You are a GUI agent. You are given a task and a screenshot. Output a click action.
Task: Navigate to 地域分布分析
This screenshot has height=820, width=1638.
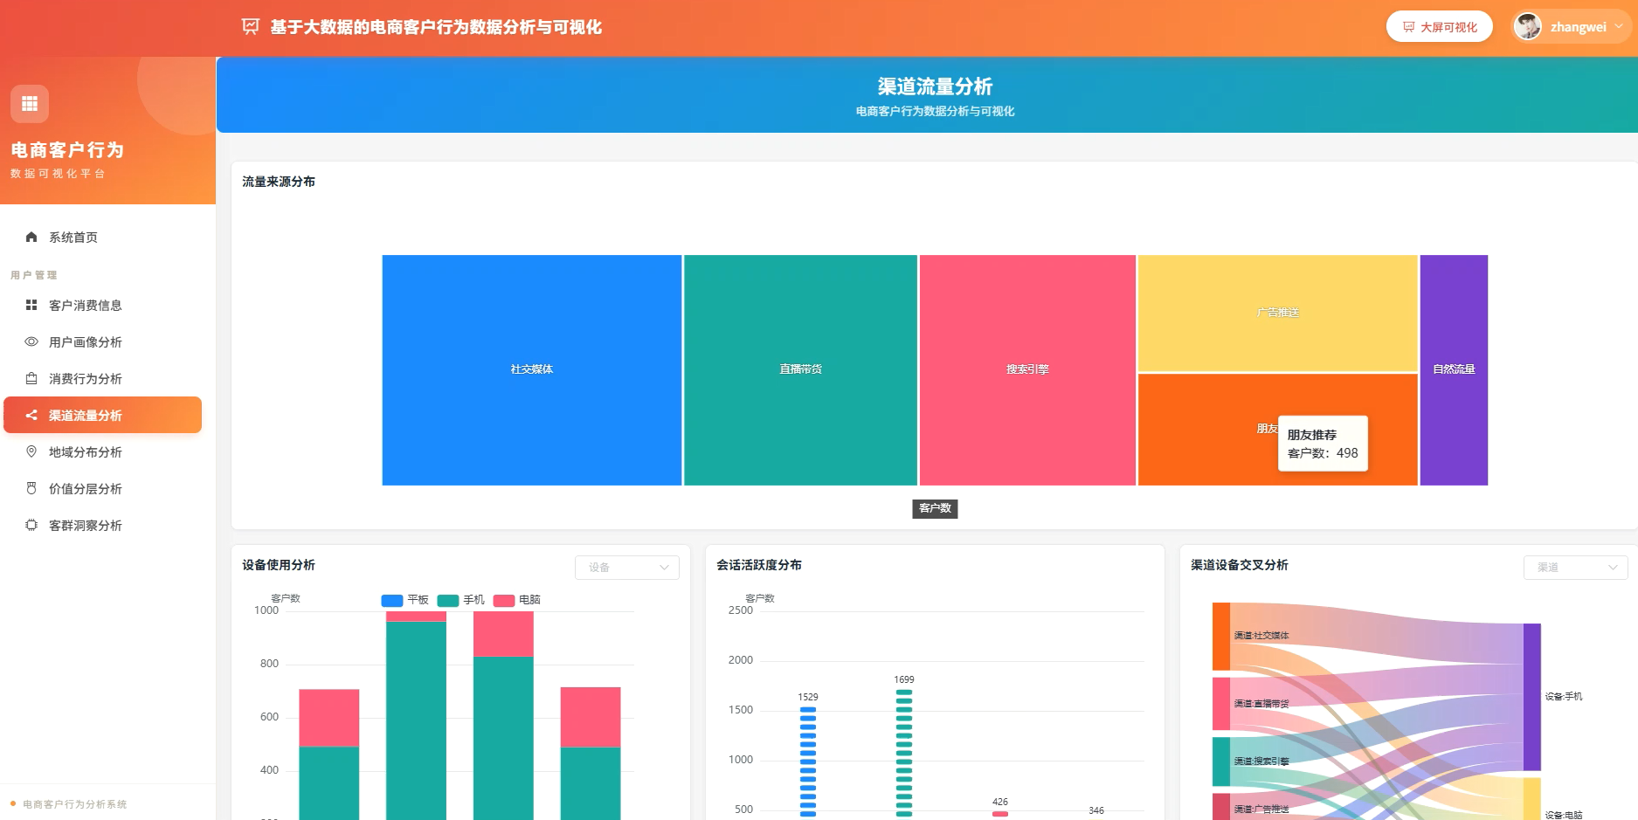[103, 451]
